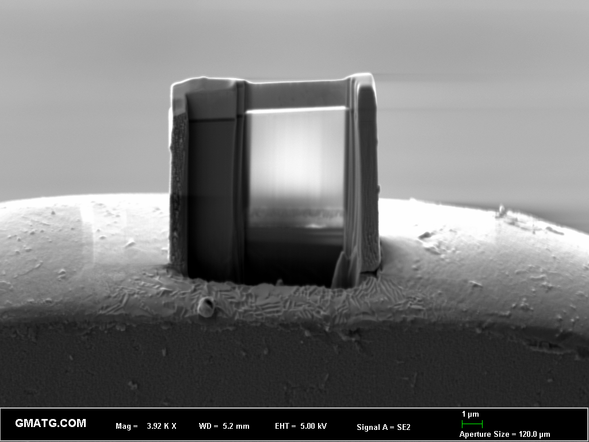
Task: Click the "Aperture Size = 120.0 µm" text
Action: pos(504,434)
